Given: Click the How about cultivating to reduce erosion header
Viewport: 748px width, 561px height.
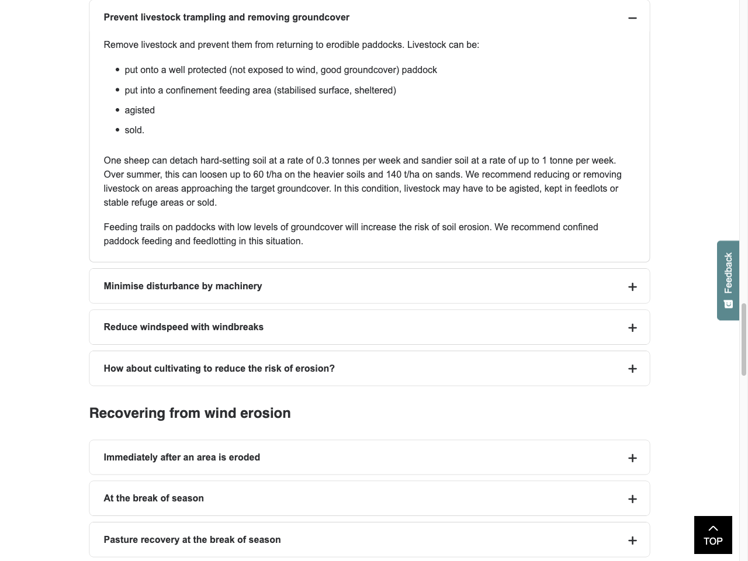Looking at the screenshot, I should 369,368.
